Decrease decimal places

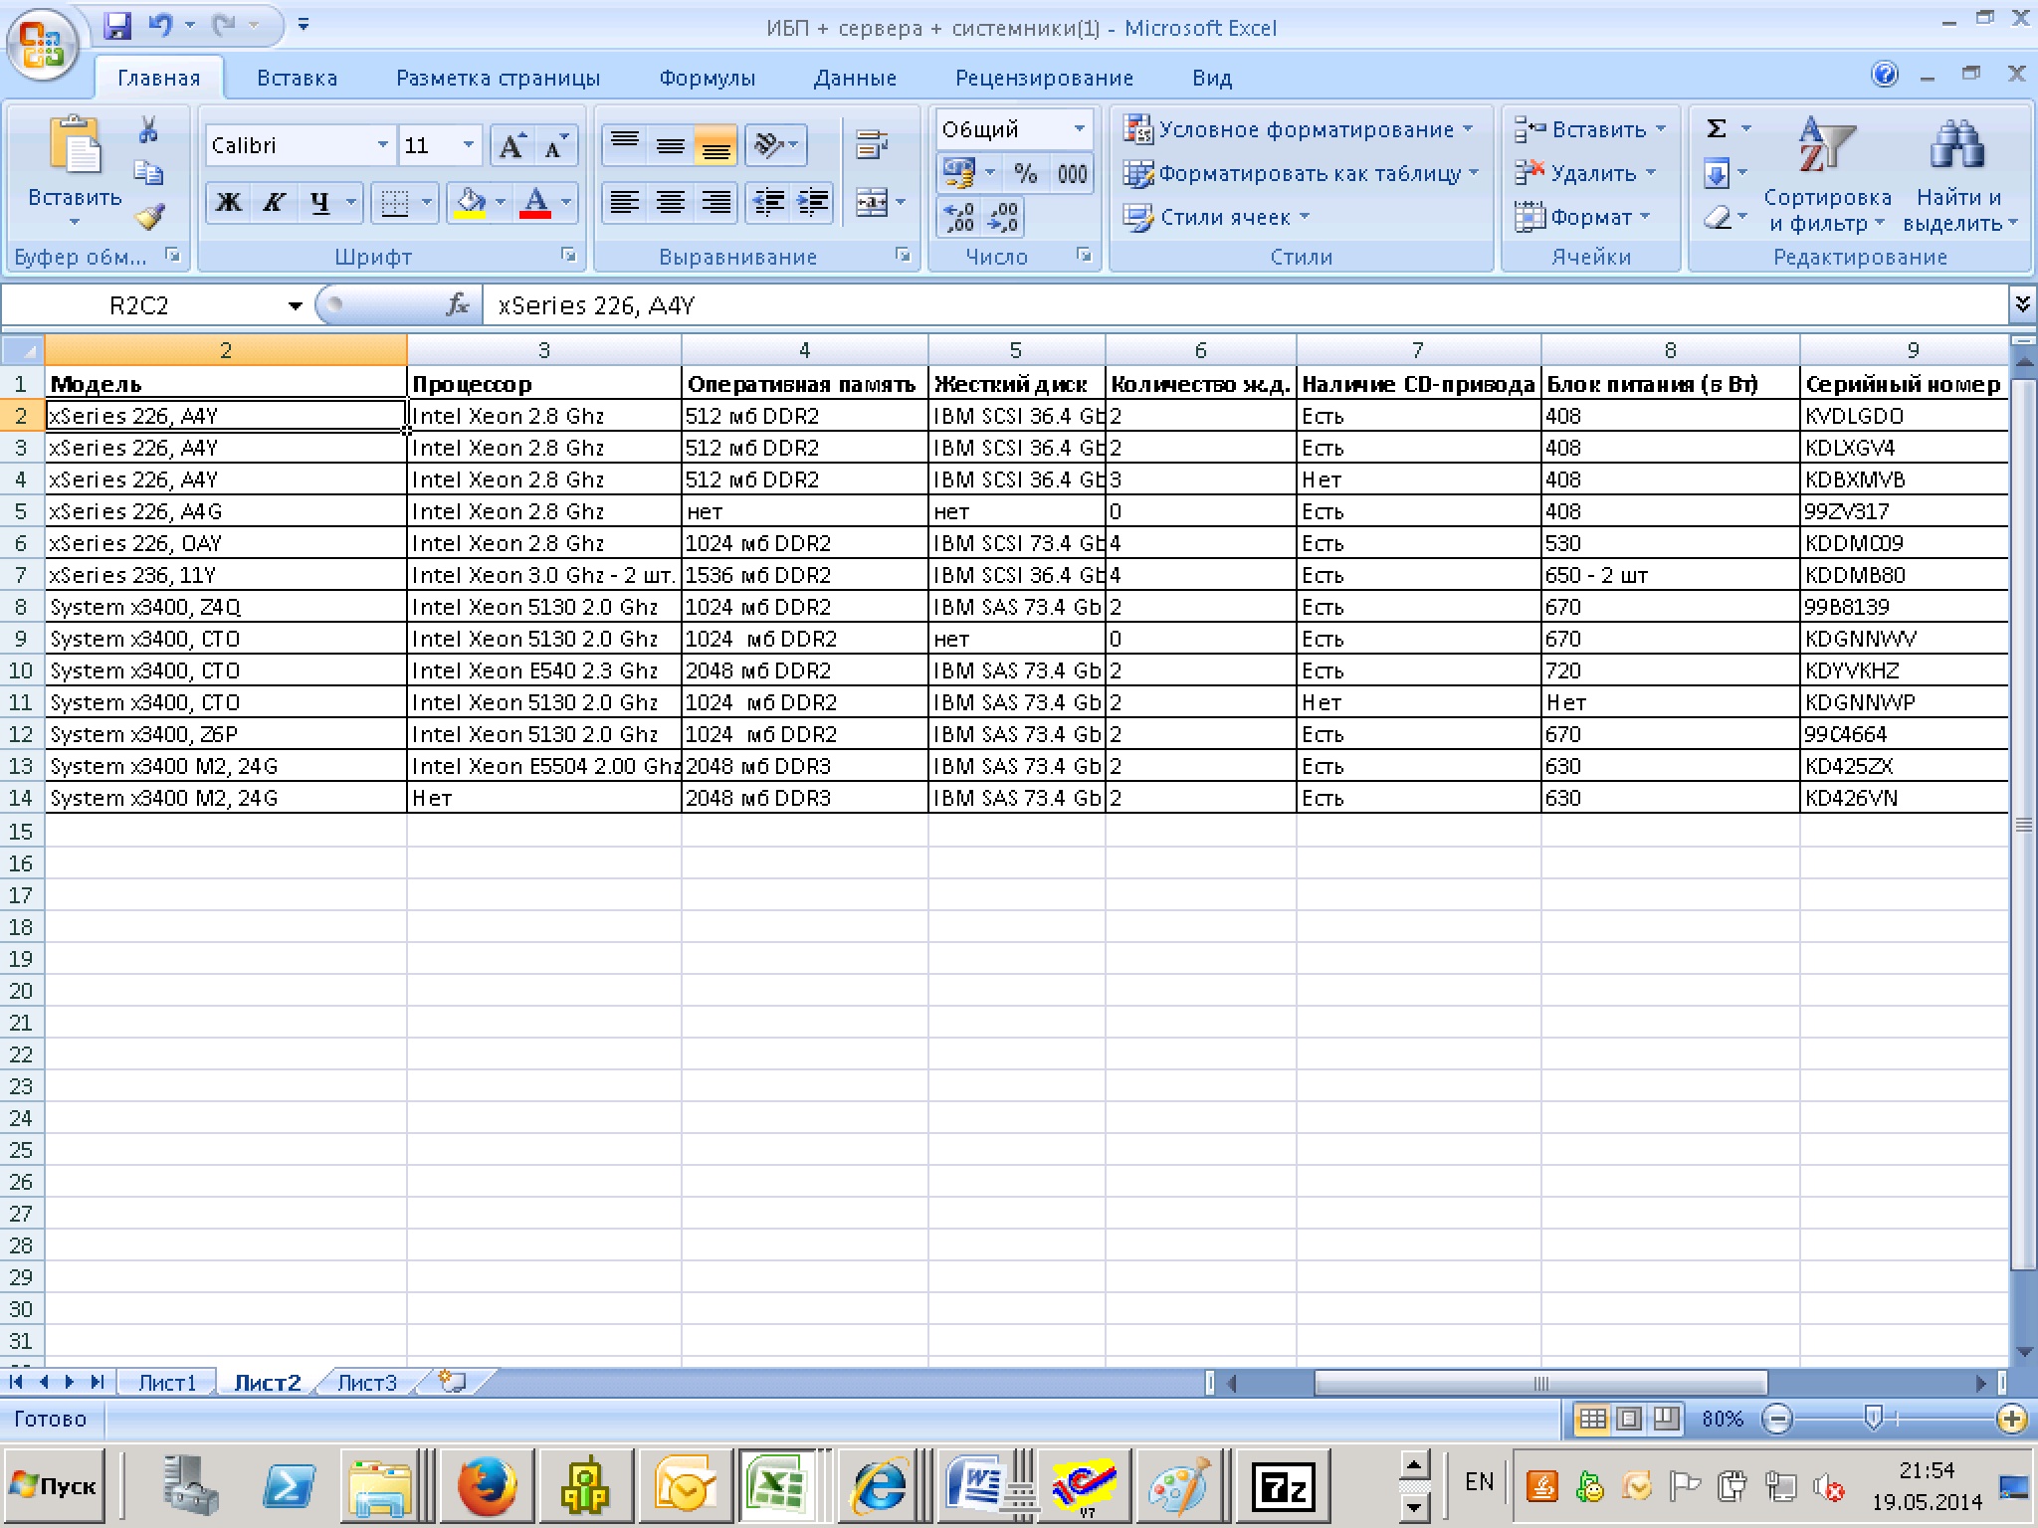pos(1002,217)
